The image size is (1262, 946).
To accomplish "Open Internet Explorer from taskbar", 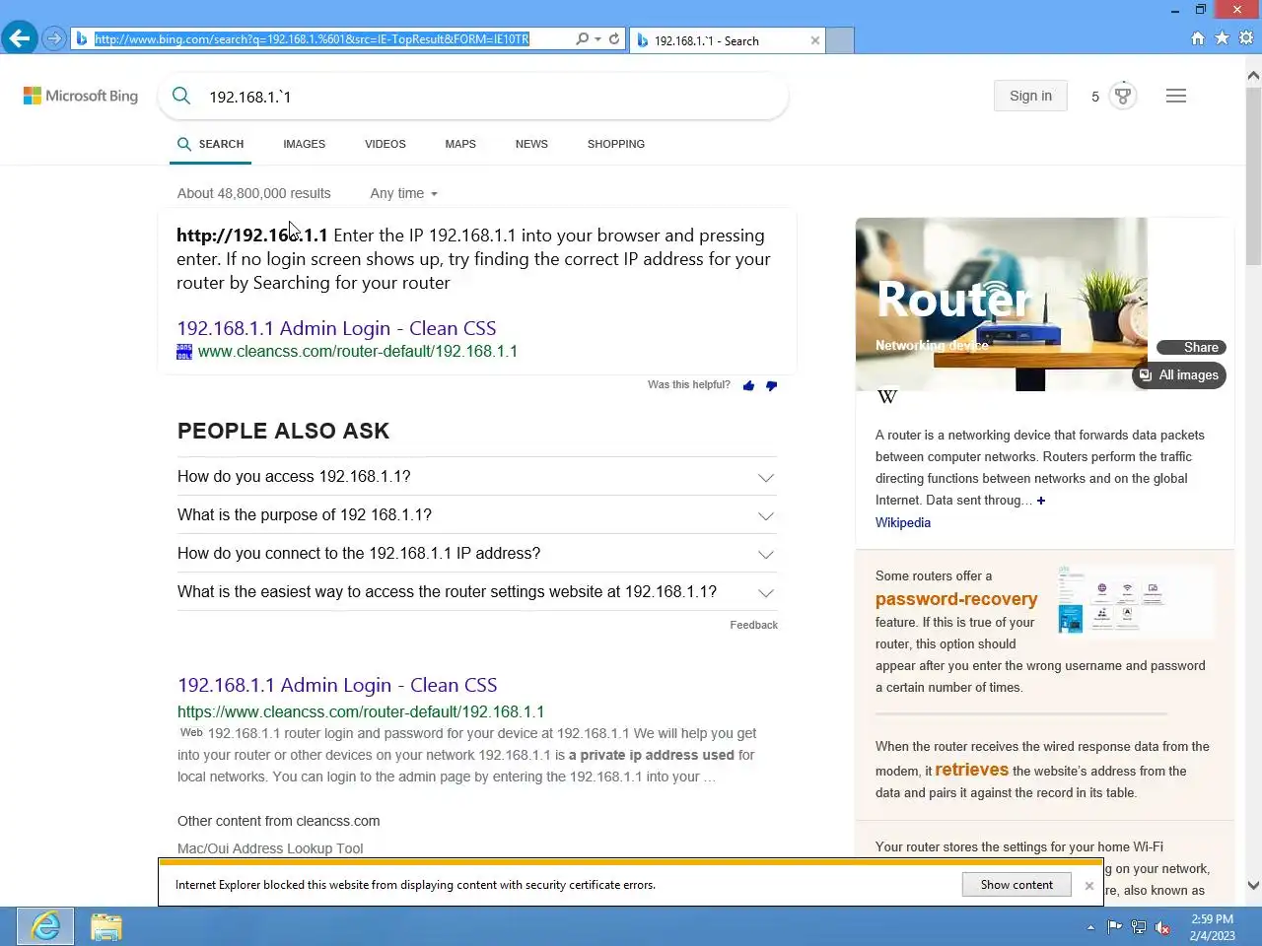I will [45, 926].
